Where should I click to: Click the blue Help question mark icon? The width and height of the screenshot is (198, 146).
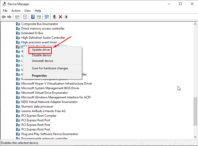click(x=33, y=17)
